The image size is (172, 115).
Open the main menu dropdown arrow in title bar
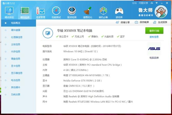[157, 3]
